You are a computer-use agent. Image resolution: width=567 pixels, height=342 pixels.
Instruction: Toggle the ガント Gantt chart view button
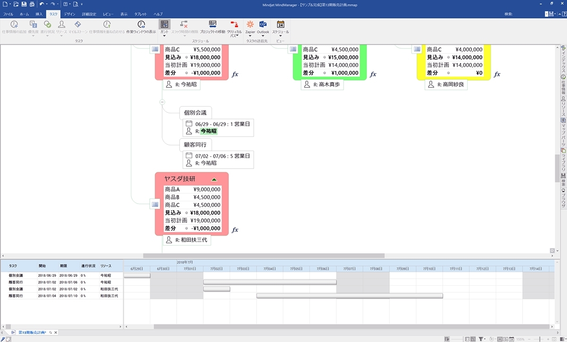pyautogui.click(x=164, y=26)
